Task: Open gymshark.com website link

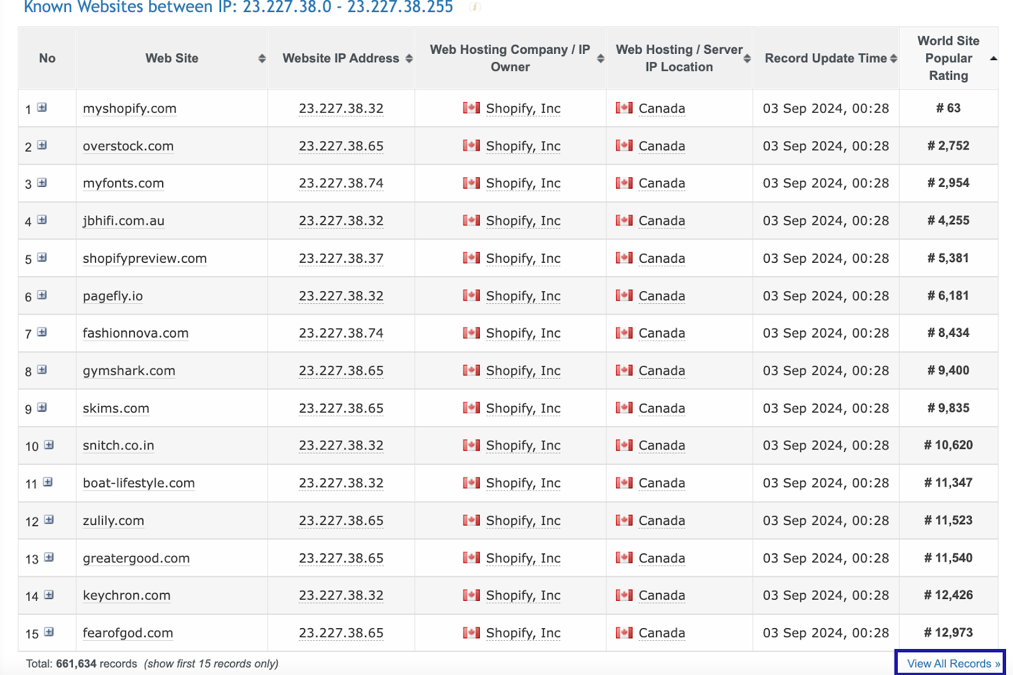Action: 129,370
